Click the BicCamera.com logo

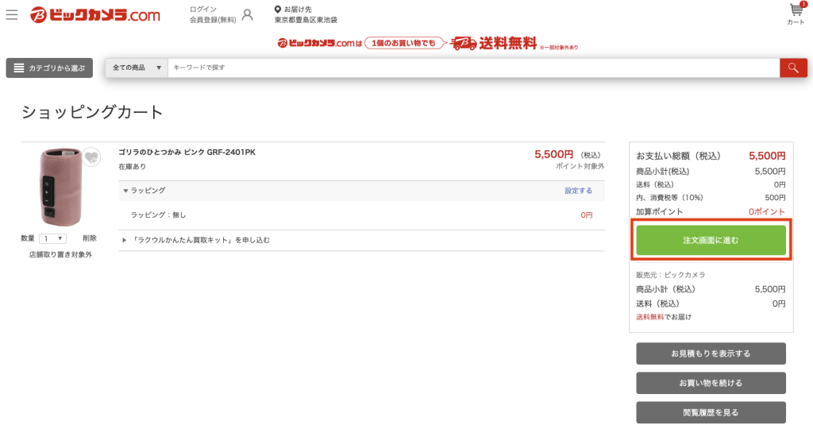point(95,15)
